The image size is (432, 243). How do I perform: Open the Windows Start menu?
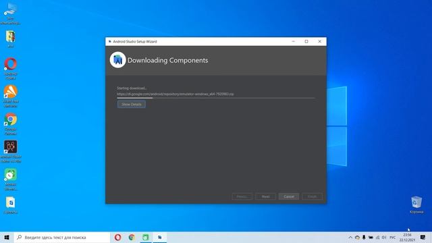tap(7, 237)
